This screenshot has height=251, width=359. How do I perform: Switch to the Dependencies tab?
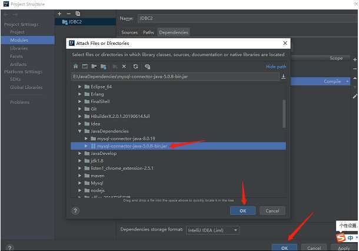[174, 32]
